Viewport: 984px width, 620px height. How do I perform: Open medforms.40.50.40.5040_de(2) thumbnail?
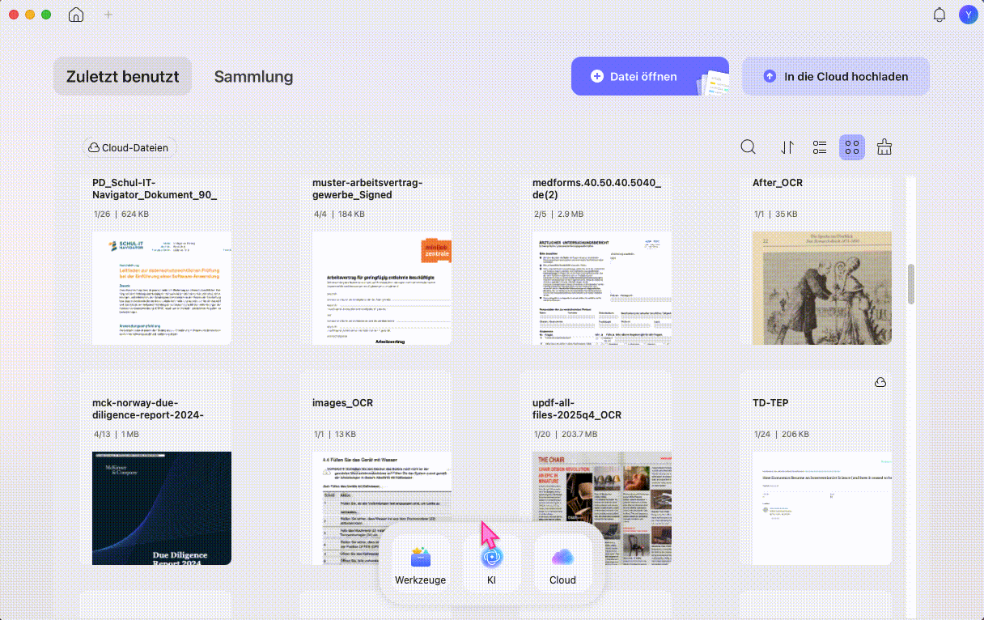(x=602, y=288)
